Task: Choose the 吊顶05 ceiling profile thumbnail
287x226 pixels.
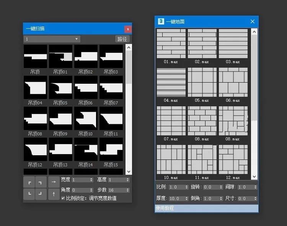Action: pos(60,88)
